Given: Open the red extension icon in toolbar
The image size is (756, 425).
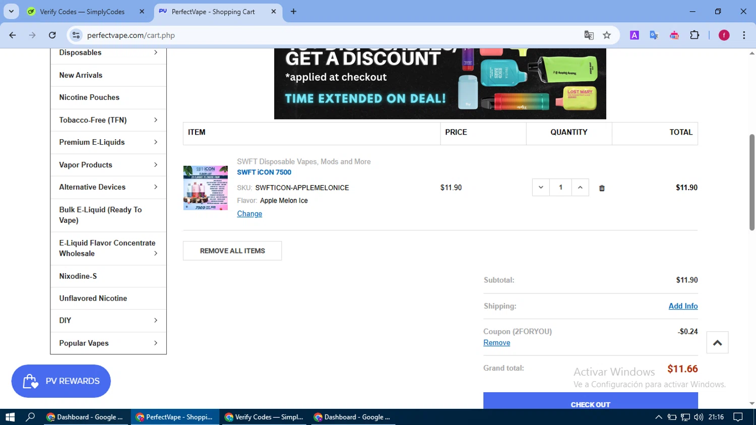Looking at the screenshot, I should tap(674, 35).
